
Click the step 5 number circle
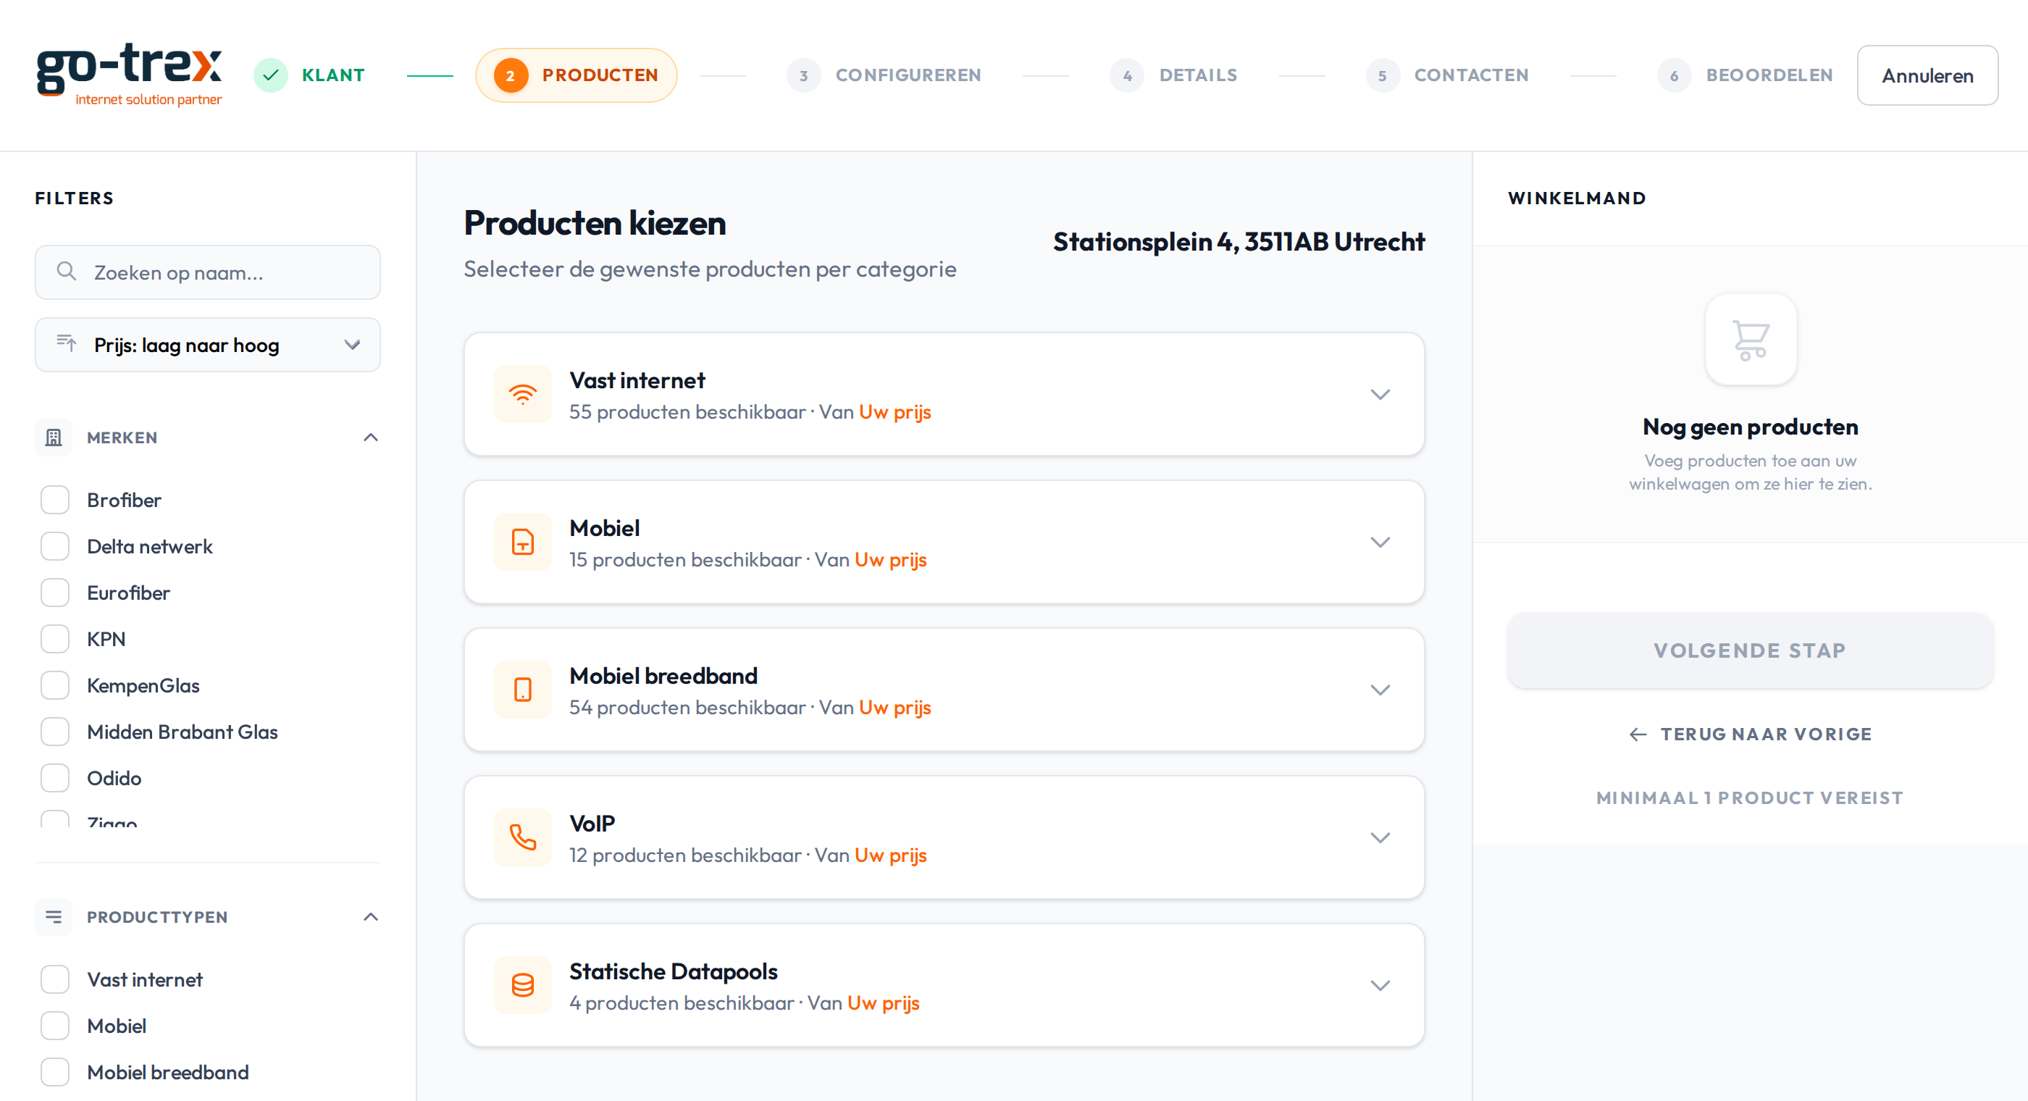[x=1383, y=75]
